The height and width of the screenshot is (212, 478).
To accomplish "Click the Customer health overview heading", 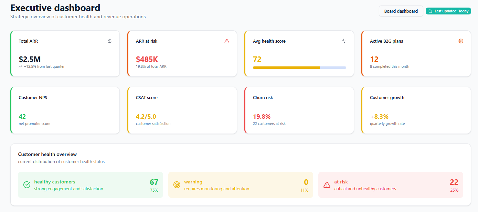I will [47, 154].
